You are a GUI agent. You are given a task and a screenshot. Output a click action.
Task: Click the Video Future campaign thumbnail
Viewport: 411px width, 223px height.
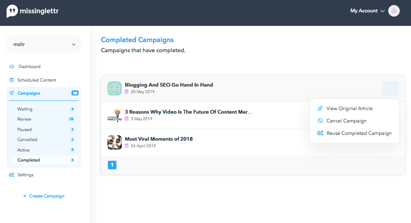click(114, 115)
